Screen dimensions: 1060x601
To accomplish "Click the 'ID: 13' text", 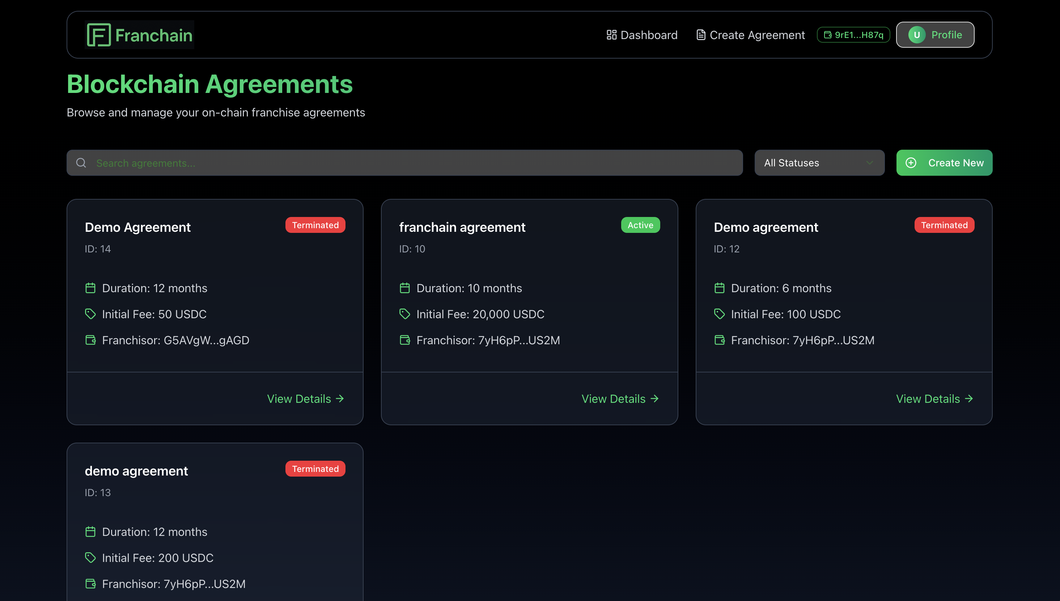I will pyautogui.click(x=98, y=492).
